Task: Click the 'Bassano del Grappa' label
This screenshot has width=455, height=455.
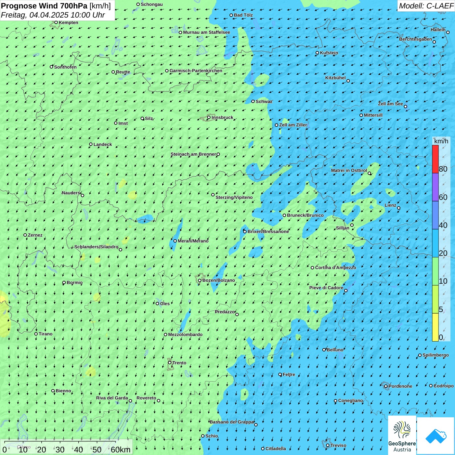Action: (232, 422)
